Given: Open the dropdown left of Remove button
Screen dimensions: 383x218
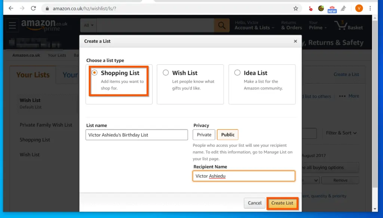Looking at the screenshot, I should 311,180.
